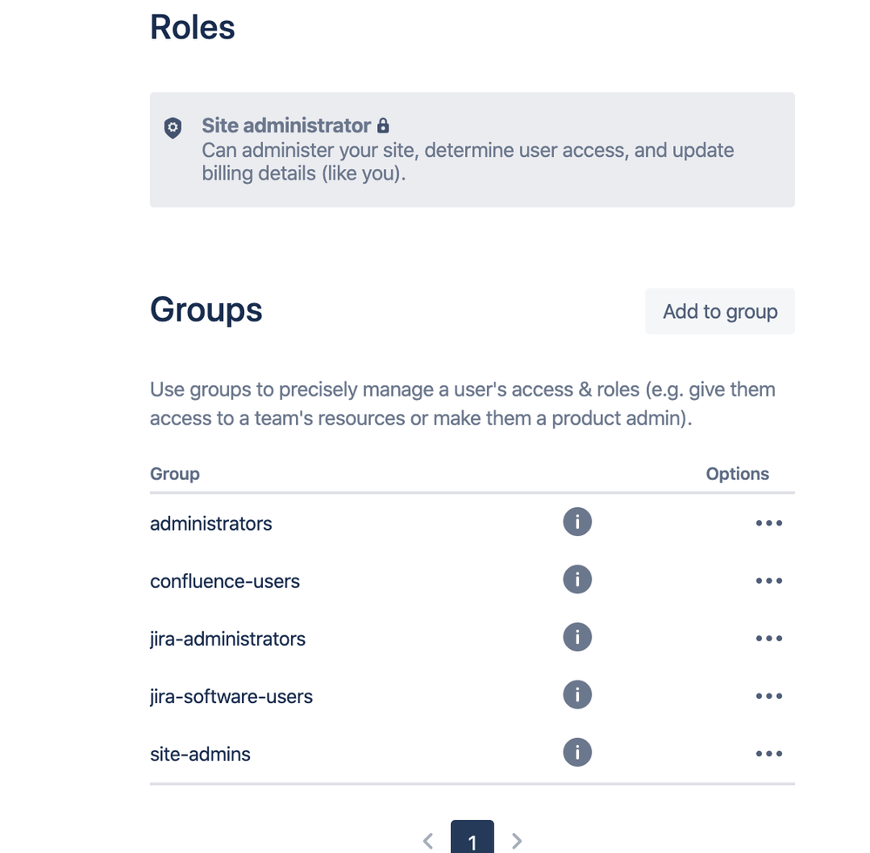Click info icon for confluence-users group
870x853 pixels.
(577, 579)
